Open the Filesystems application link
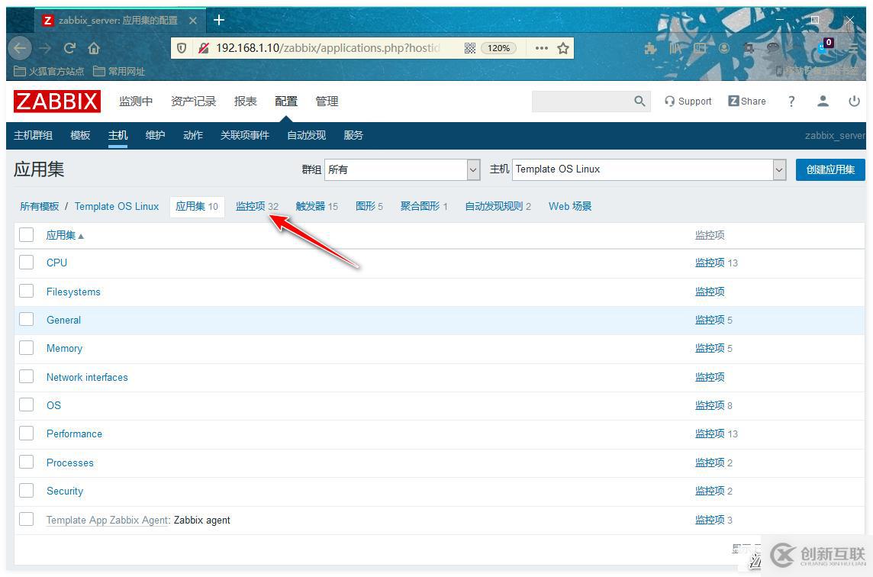Screen dimensions: 873x577 [73, 292]
